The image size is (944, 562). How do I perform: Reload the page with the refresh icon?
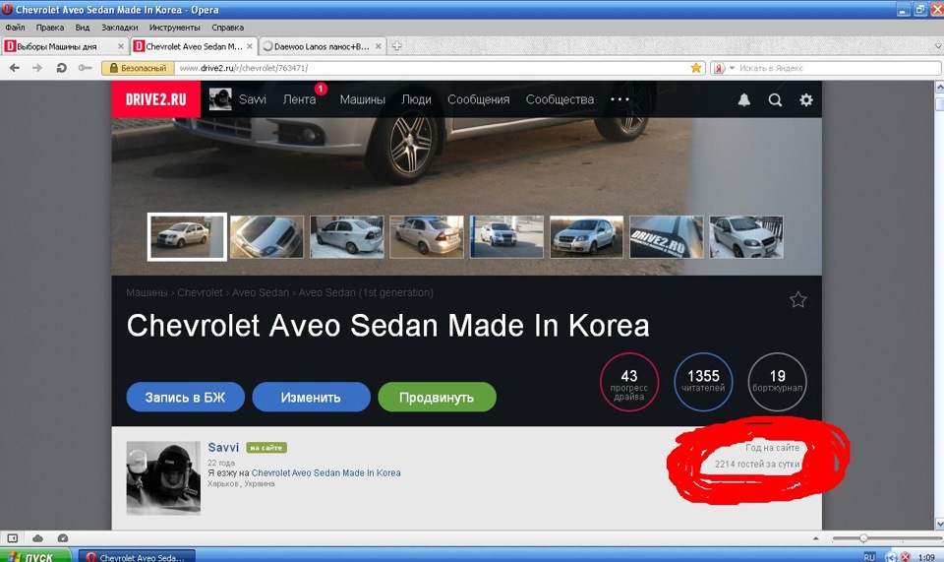61,68
